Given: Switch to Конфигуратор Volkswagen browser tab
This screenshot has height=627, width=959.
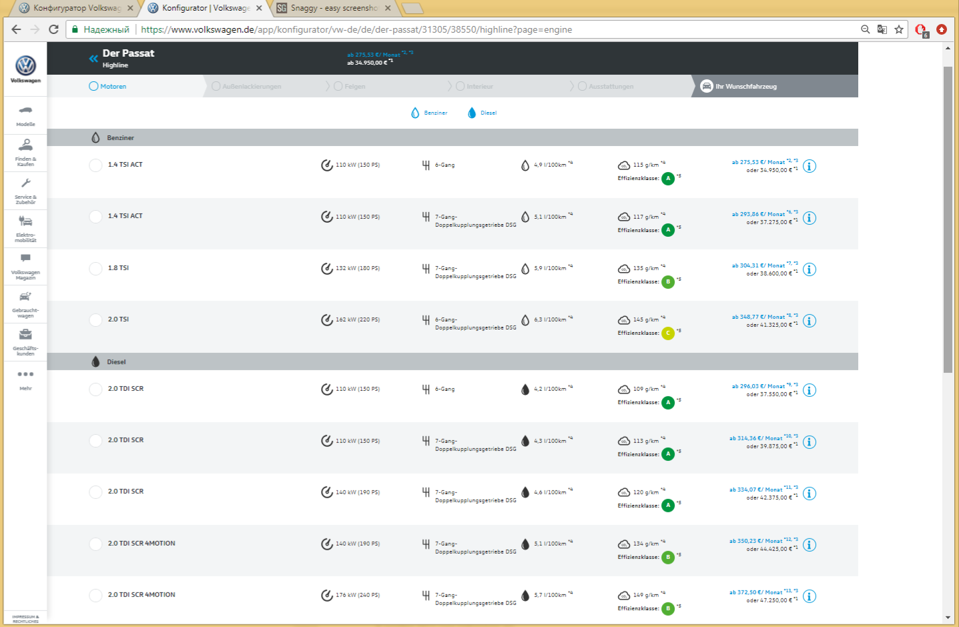Looking at the screenshot, I should coord(75,8).
